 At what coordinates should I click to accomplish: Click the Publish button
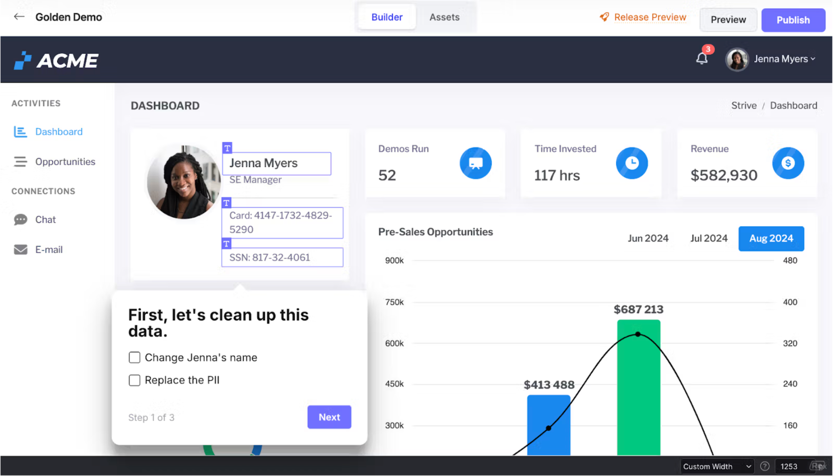click(x=793, y=20)
